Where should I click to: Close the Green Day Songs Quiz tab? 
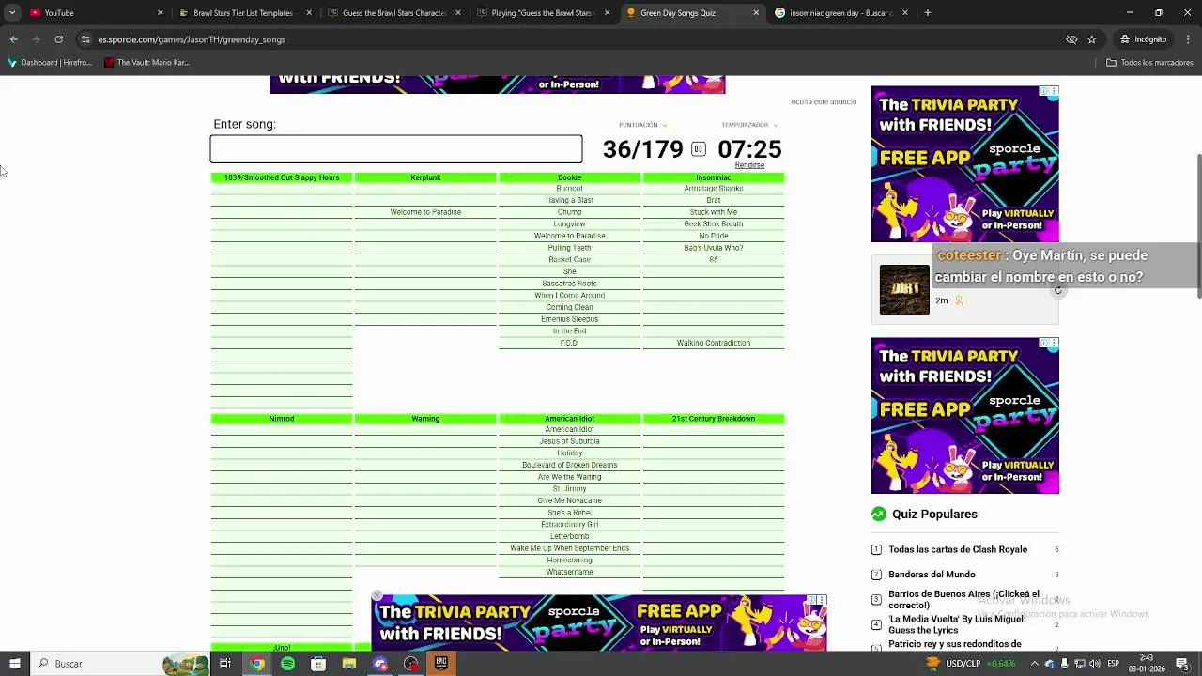(x=756, y=13)
